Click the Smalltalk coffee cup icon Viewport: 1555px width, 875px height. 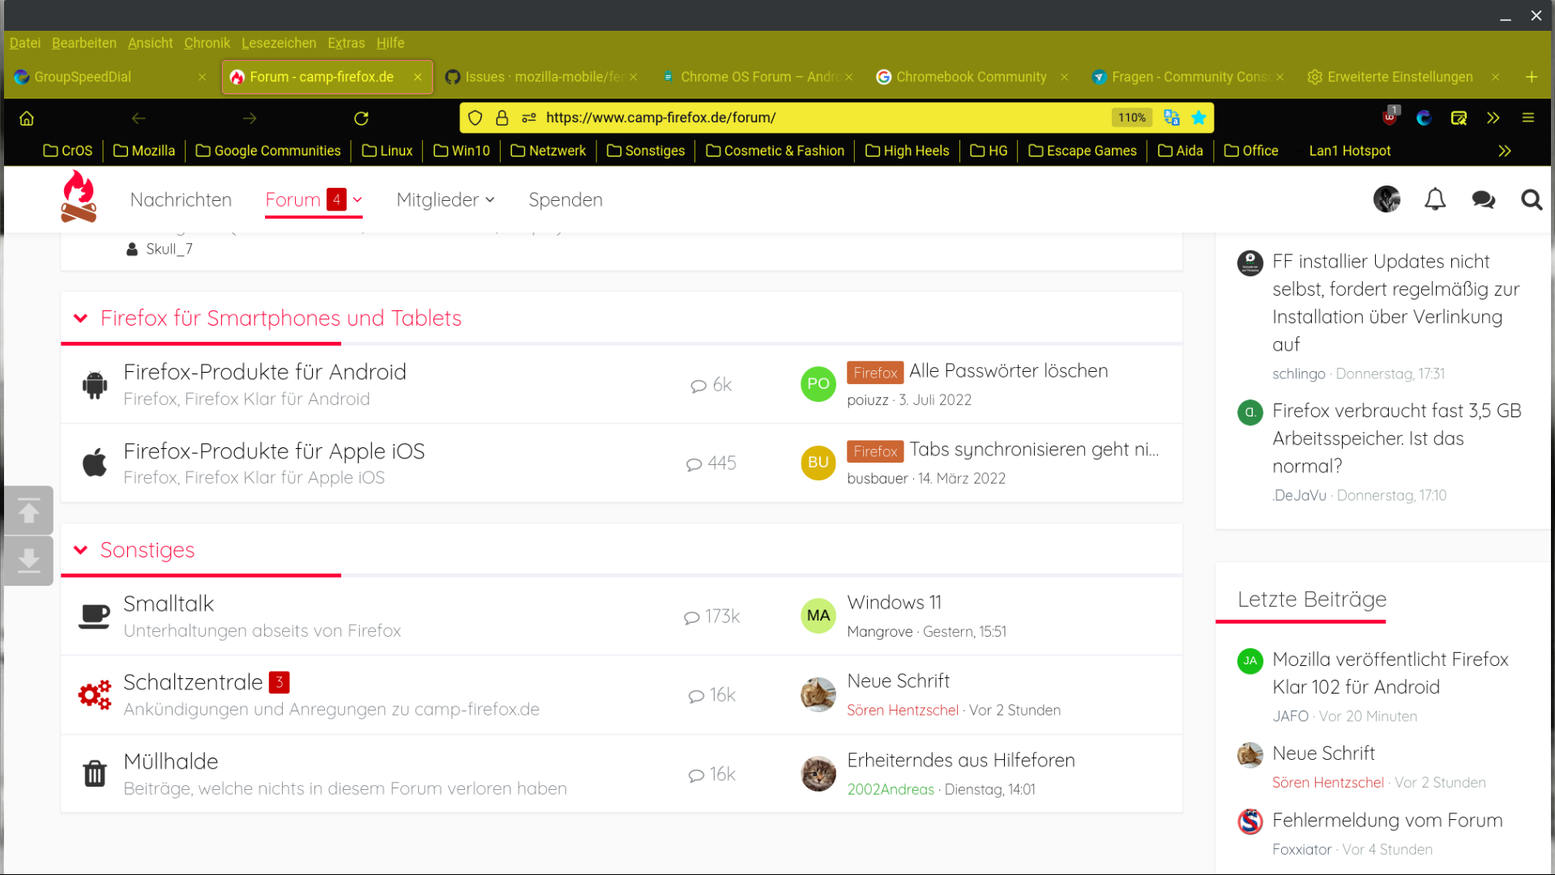click(95, 617)
